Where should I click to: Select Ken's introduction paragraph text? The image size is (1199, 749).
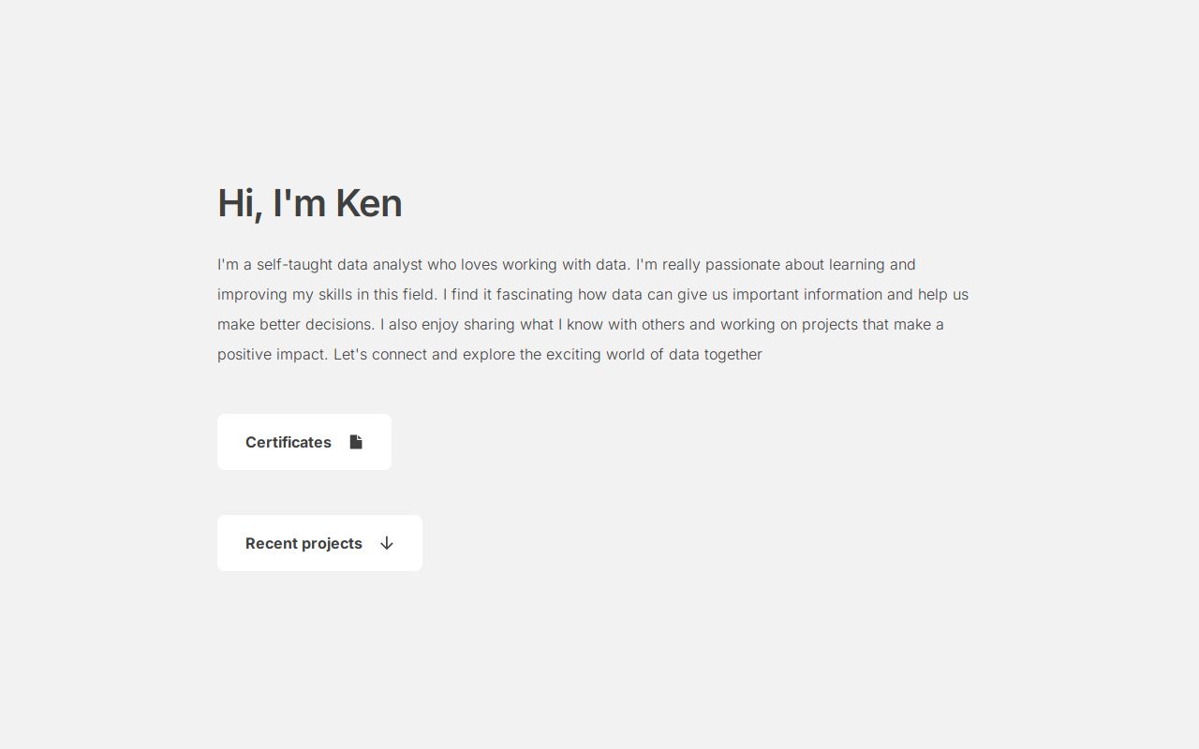point(593,309)
